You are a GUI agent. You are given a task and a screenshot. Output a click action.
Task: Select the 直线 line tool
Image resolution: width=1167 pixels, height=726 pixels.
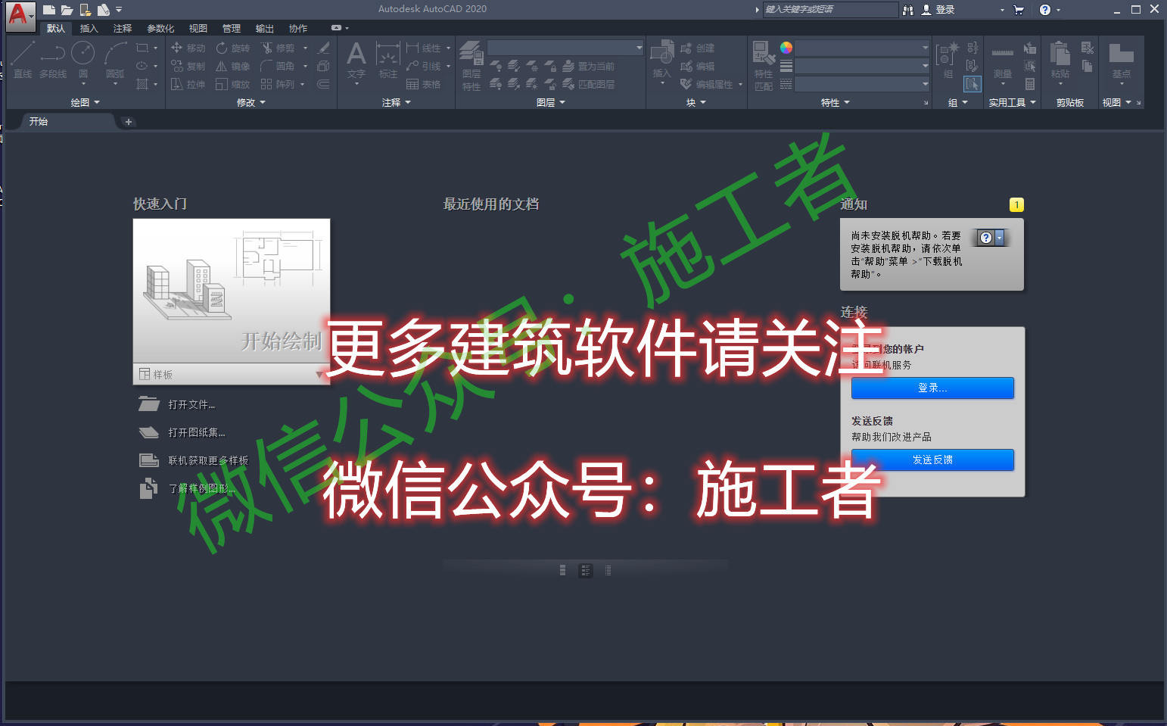click(23, 60)
